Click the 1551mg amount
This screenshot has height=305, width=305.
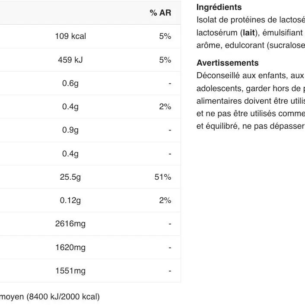[70, 271]
